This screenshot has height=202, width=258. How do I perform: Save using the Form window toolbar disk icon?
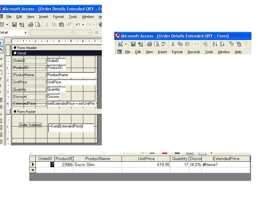point(133,44)
